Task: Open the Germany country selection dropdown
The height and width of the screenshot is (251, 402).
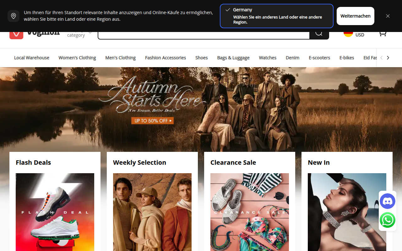Action: [x=277, y=16]
